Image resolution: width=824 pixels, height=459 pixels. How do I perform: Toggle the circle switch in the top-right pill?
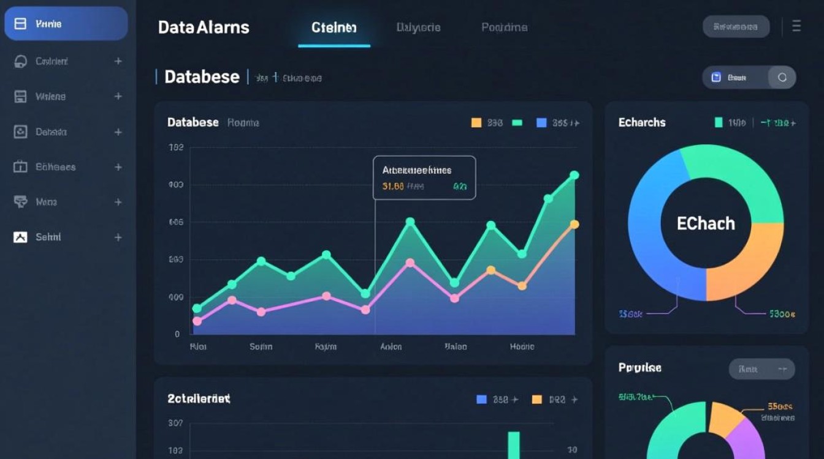tap(782, 78)
